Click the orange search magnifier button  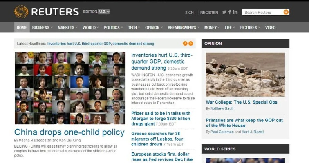pos(286,12)
